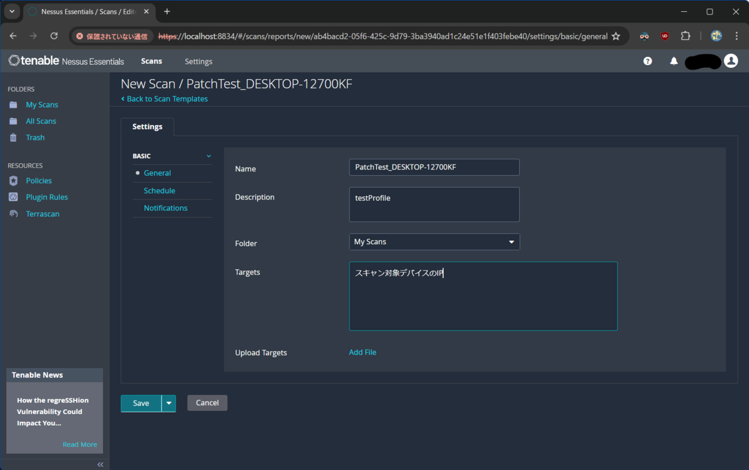Viewport: 749px width, 470px height.
Task: Open the user account avatar icon
Action: (731, 60)
